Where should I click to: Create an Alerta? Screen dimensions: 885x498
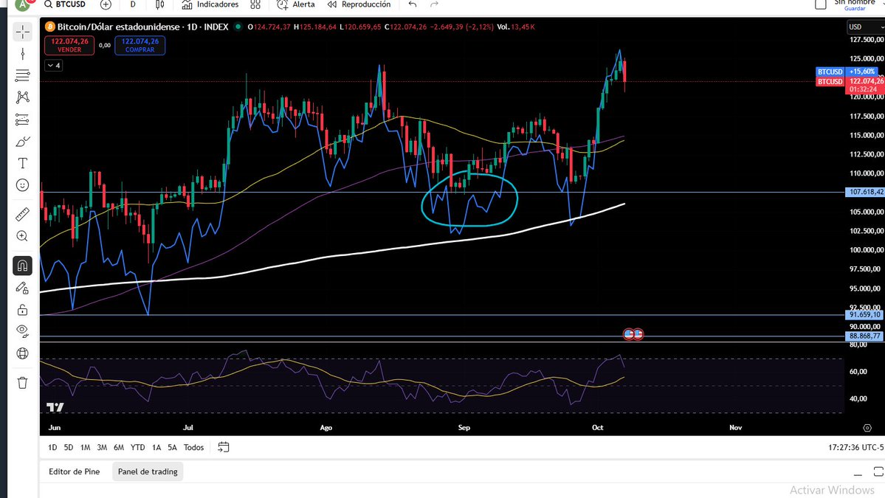click(296, 4)
